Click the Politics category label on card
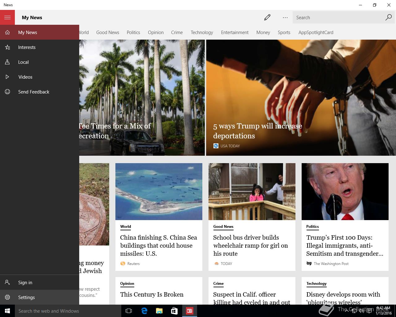Viewport: 396px width, 317px height. point(312,227)
